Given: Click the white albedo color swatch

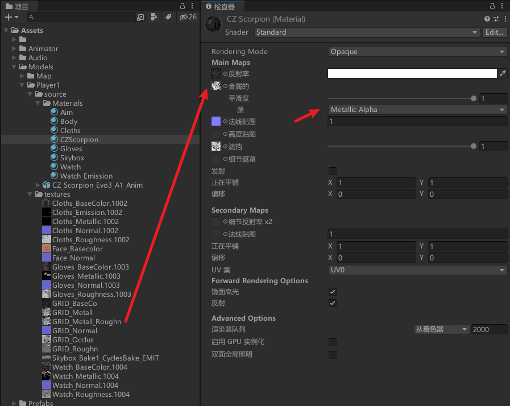Looking at the screenshot, I should coord(412,73).
